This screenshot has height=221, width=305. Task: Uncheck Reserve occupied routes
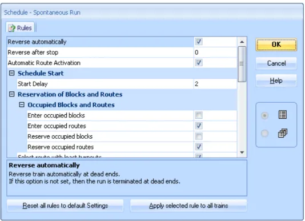click(x=199, y=147)
